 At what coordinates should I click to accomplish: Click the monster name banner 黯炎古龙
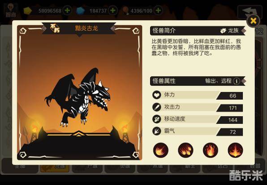point(86,28)
